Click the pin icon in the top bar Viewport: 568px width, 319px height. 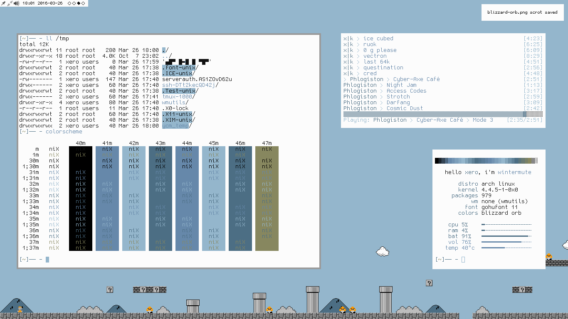(3, 3)
